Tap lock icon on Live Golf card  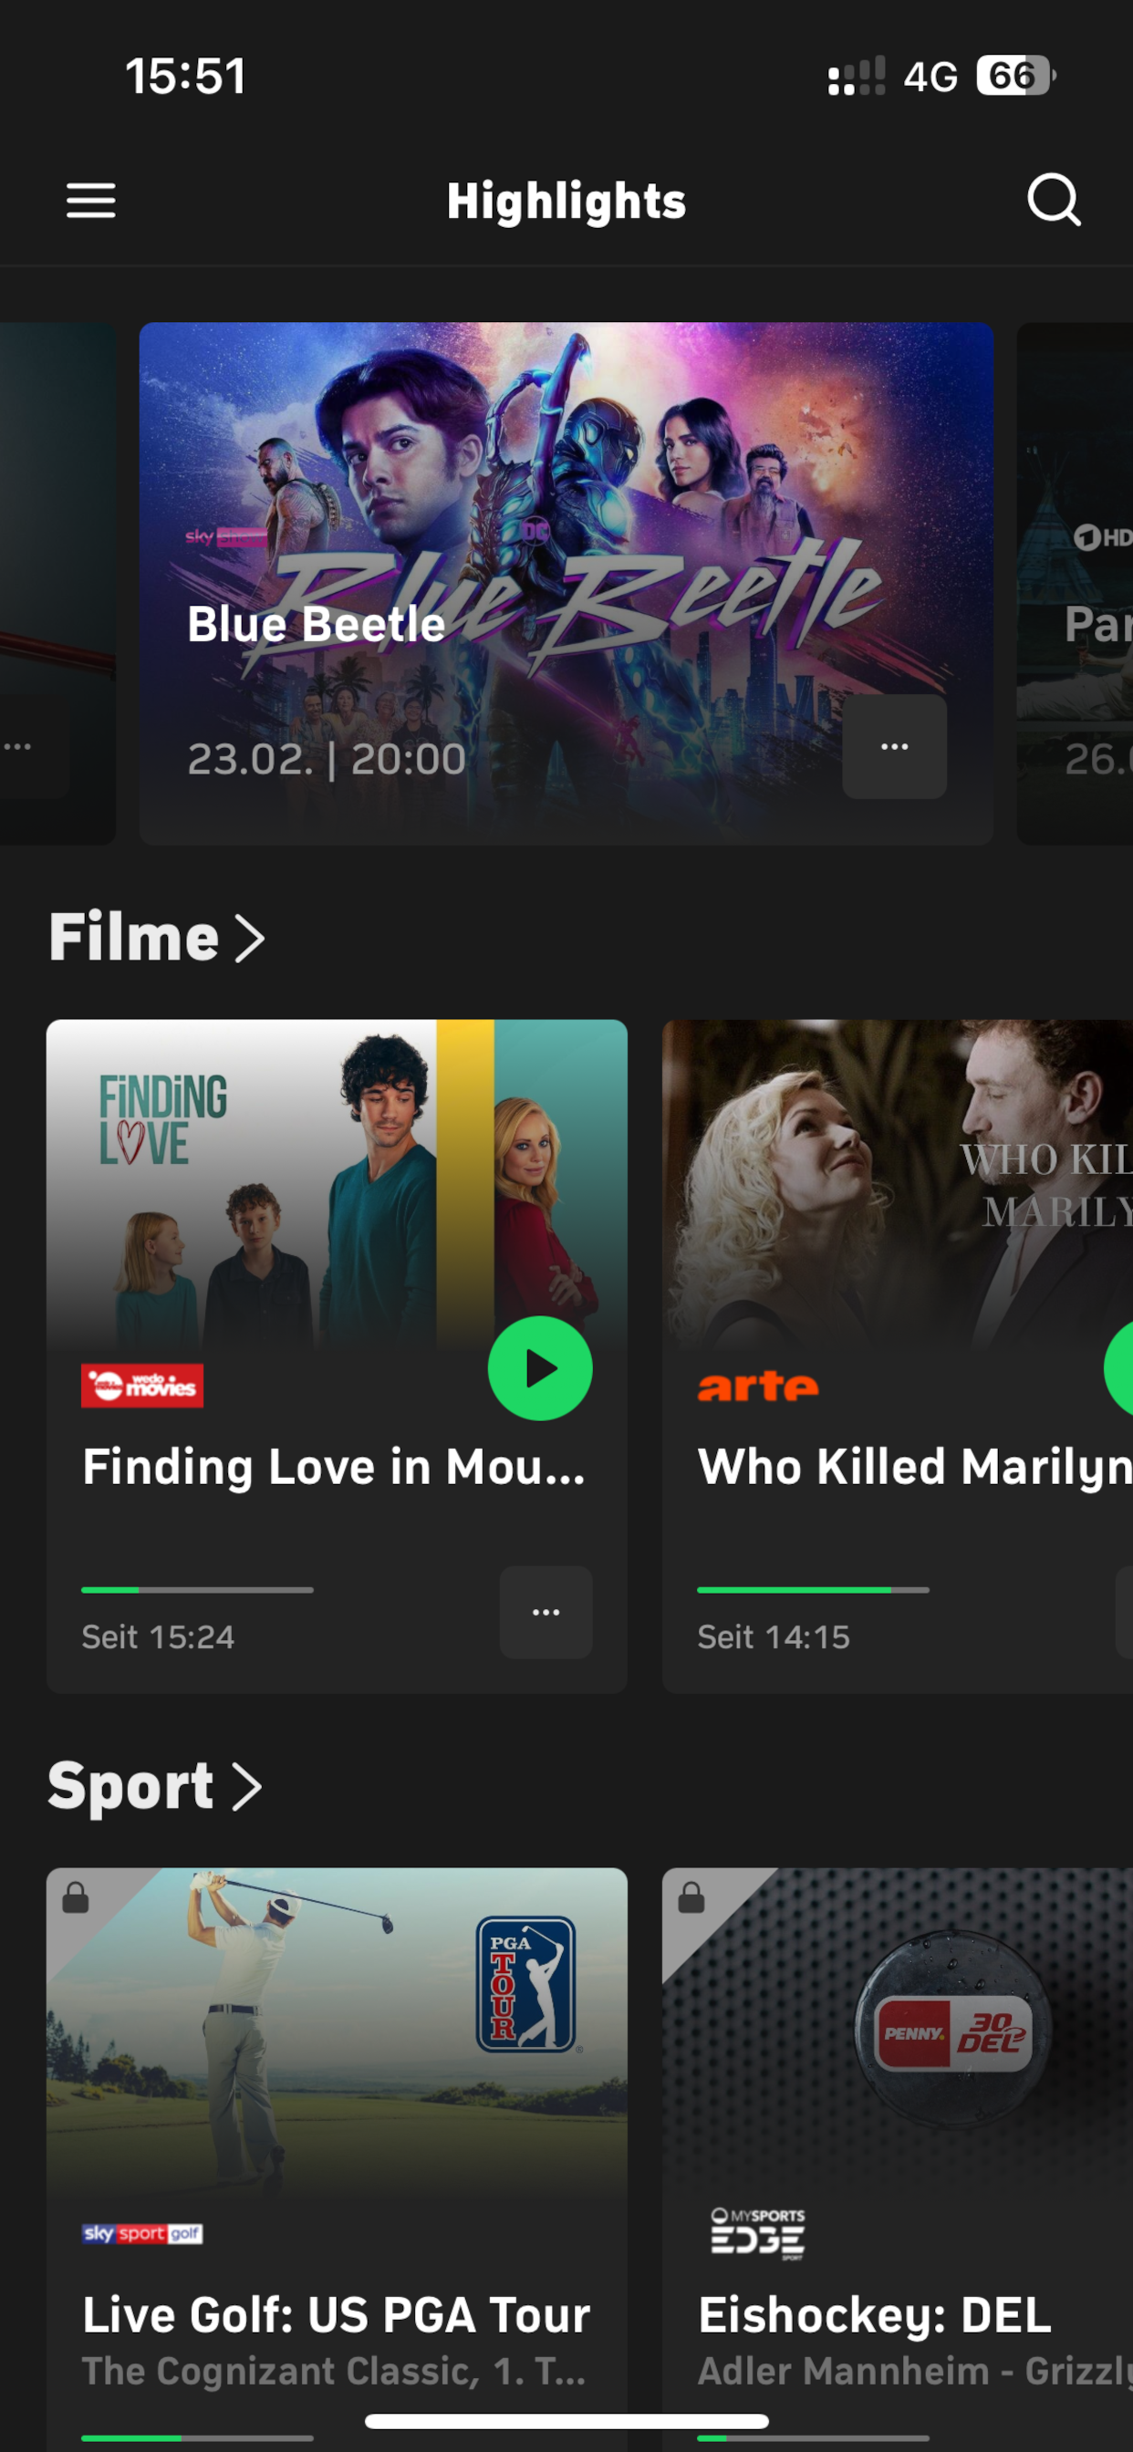coord(75,1898)
